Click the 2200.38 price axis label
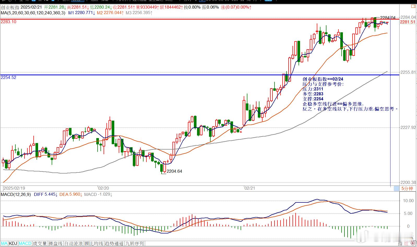 (x=408, y=183)
